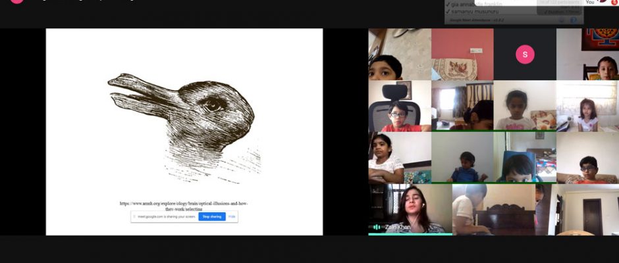Click the blue Stop sharing button
Image resolution: width=619 pixels, height=263 pixels.
(x=212, y=216)
